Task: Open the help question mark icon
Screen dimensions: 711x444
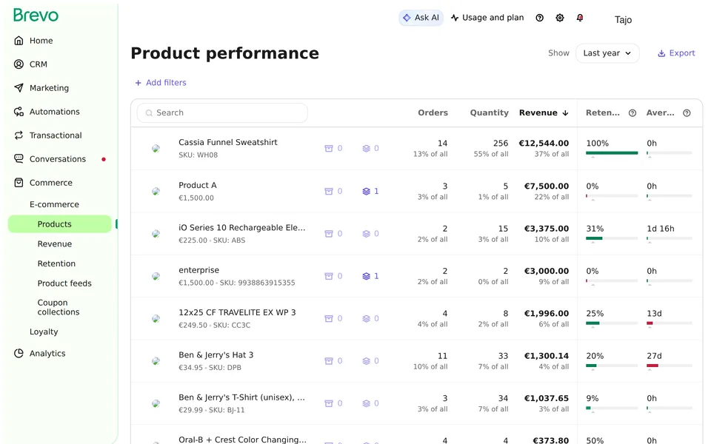Action: point(540,18)
